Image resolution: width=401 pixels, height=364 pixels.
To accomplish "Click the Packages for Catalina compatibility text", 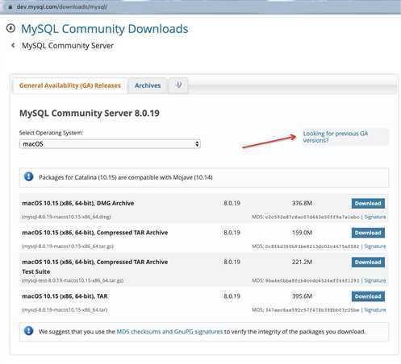I will pyautogui.click(x=126, y=177).
